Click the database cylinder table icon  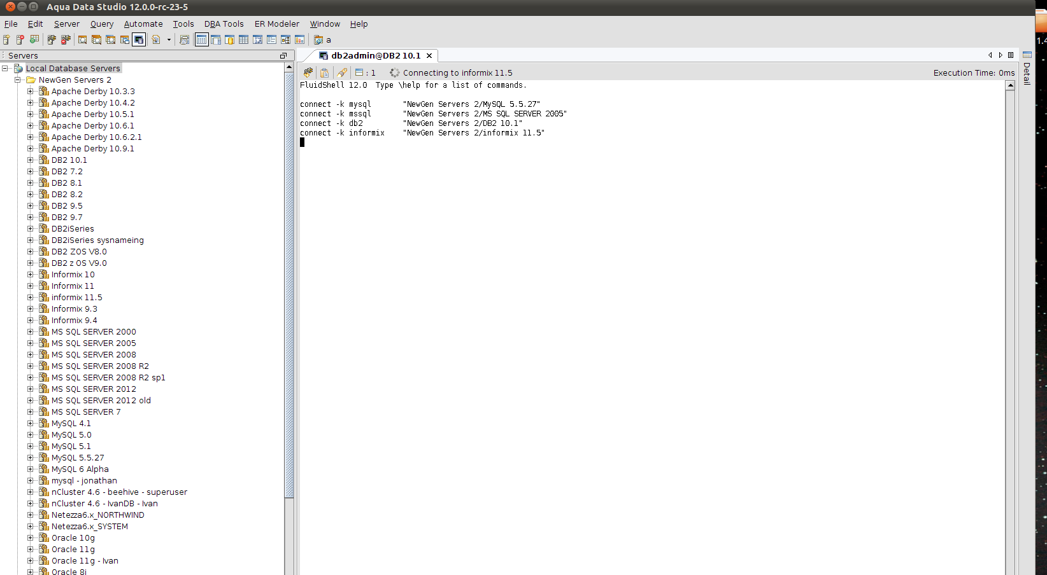click(x=230, y=39)
